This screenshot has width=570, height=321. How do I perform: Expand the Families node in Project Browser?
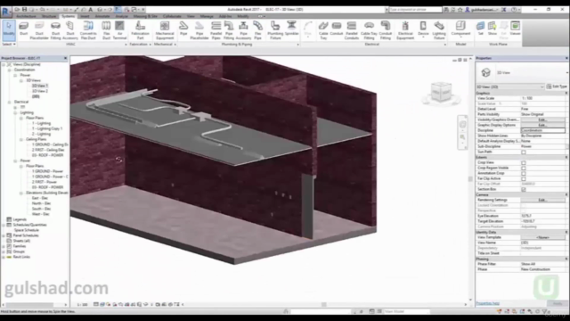[x=4, y=246]
